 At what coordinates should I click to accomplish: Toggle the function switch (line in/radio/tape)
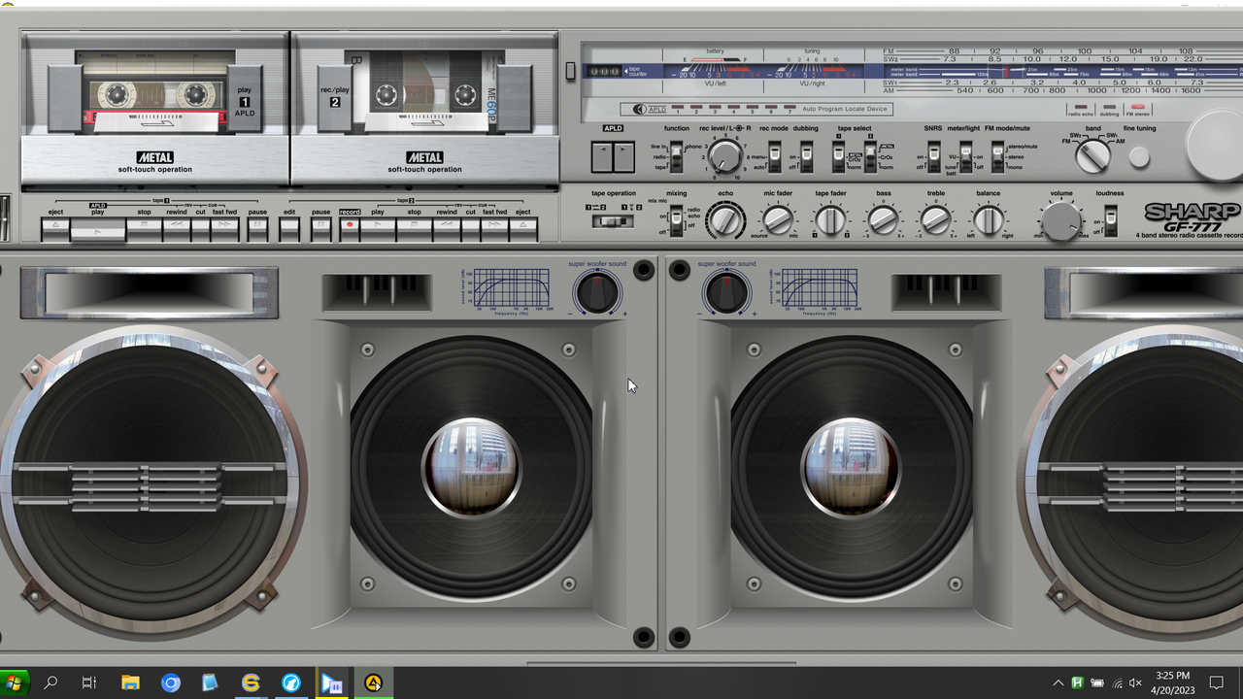tap(676, 156)
